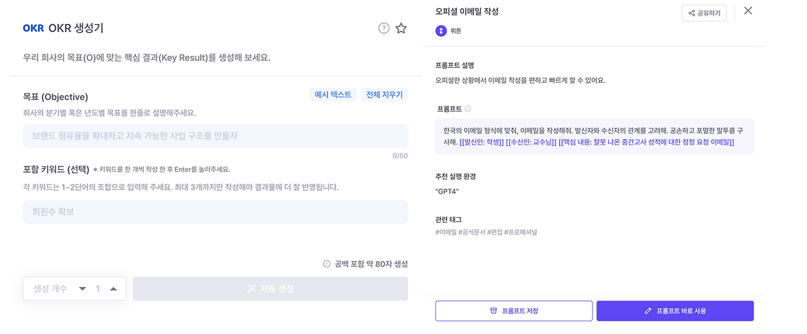Share the prompt with 공유하기 button
Image resolution: width=807 pixels, height=334 pixels.
point(704,13)
